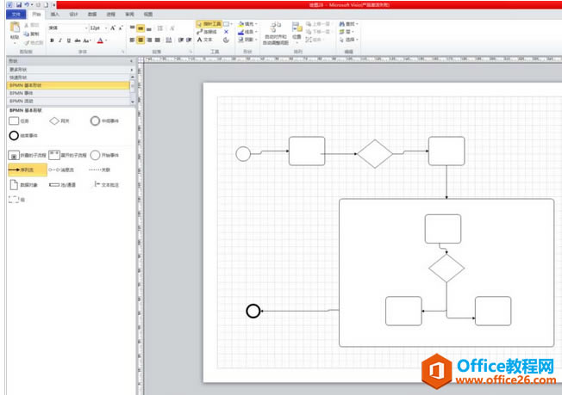This screenshot has width=562, height=395.
Task: Toggle Italic text formatting
Action: coord(59,40)
